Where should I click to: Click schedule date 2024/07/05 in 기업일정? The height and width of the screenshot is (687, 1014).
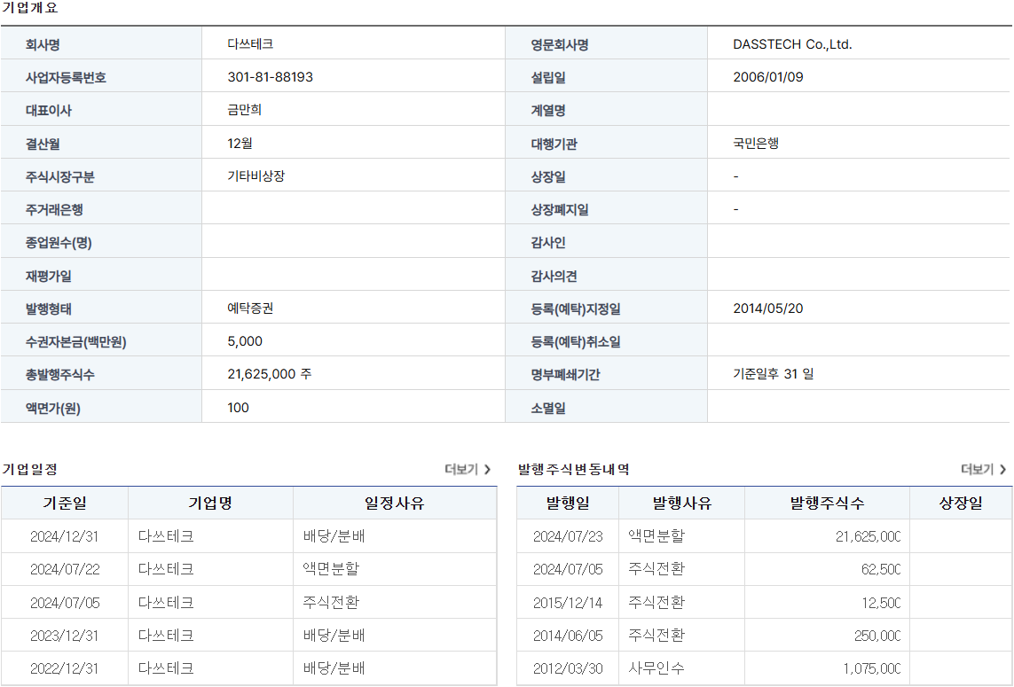pyautogui.click(x=65, y=602)
